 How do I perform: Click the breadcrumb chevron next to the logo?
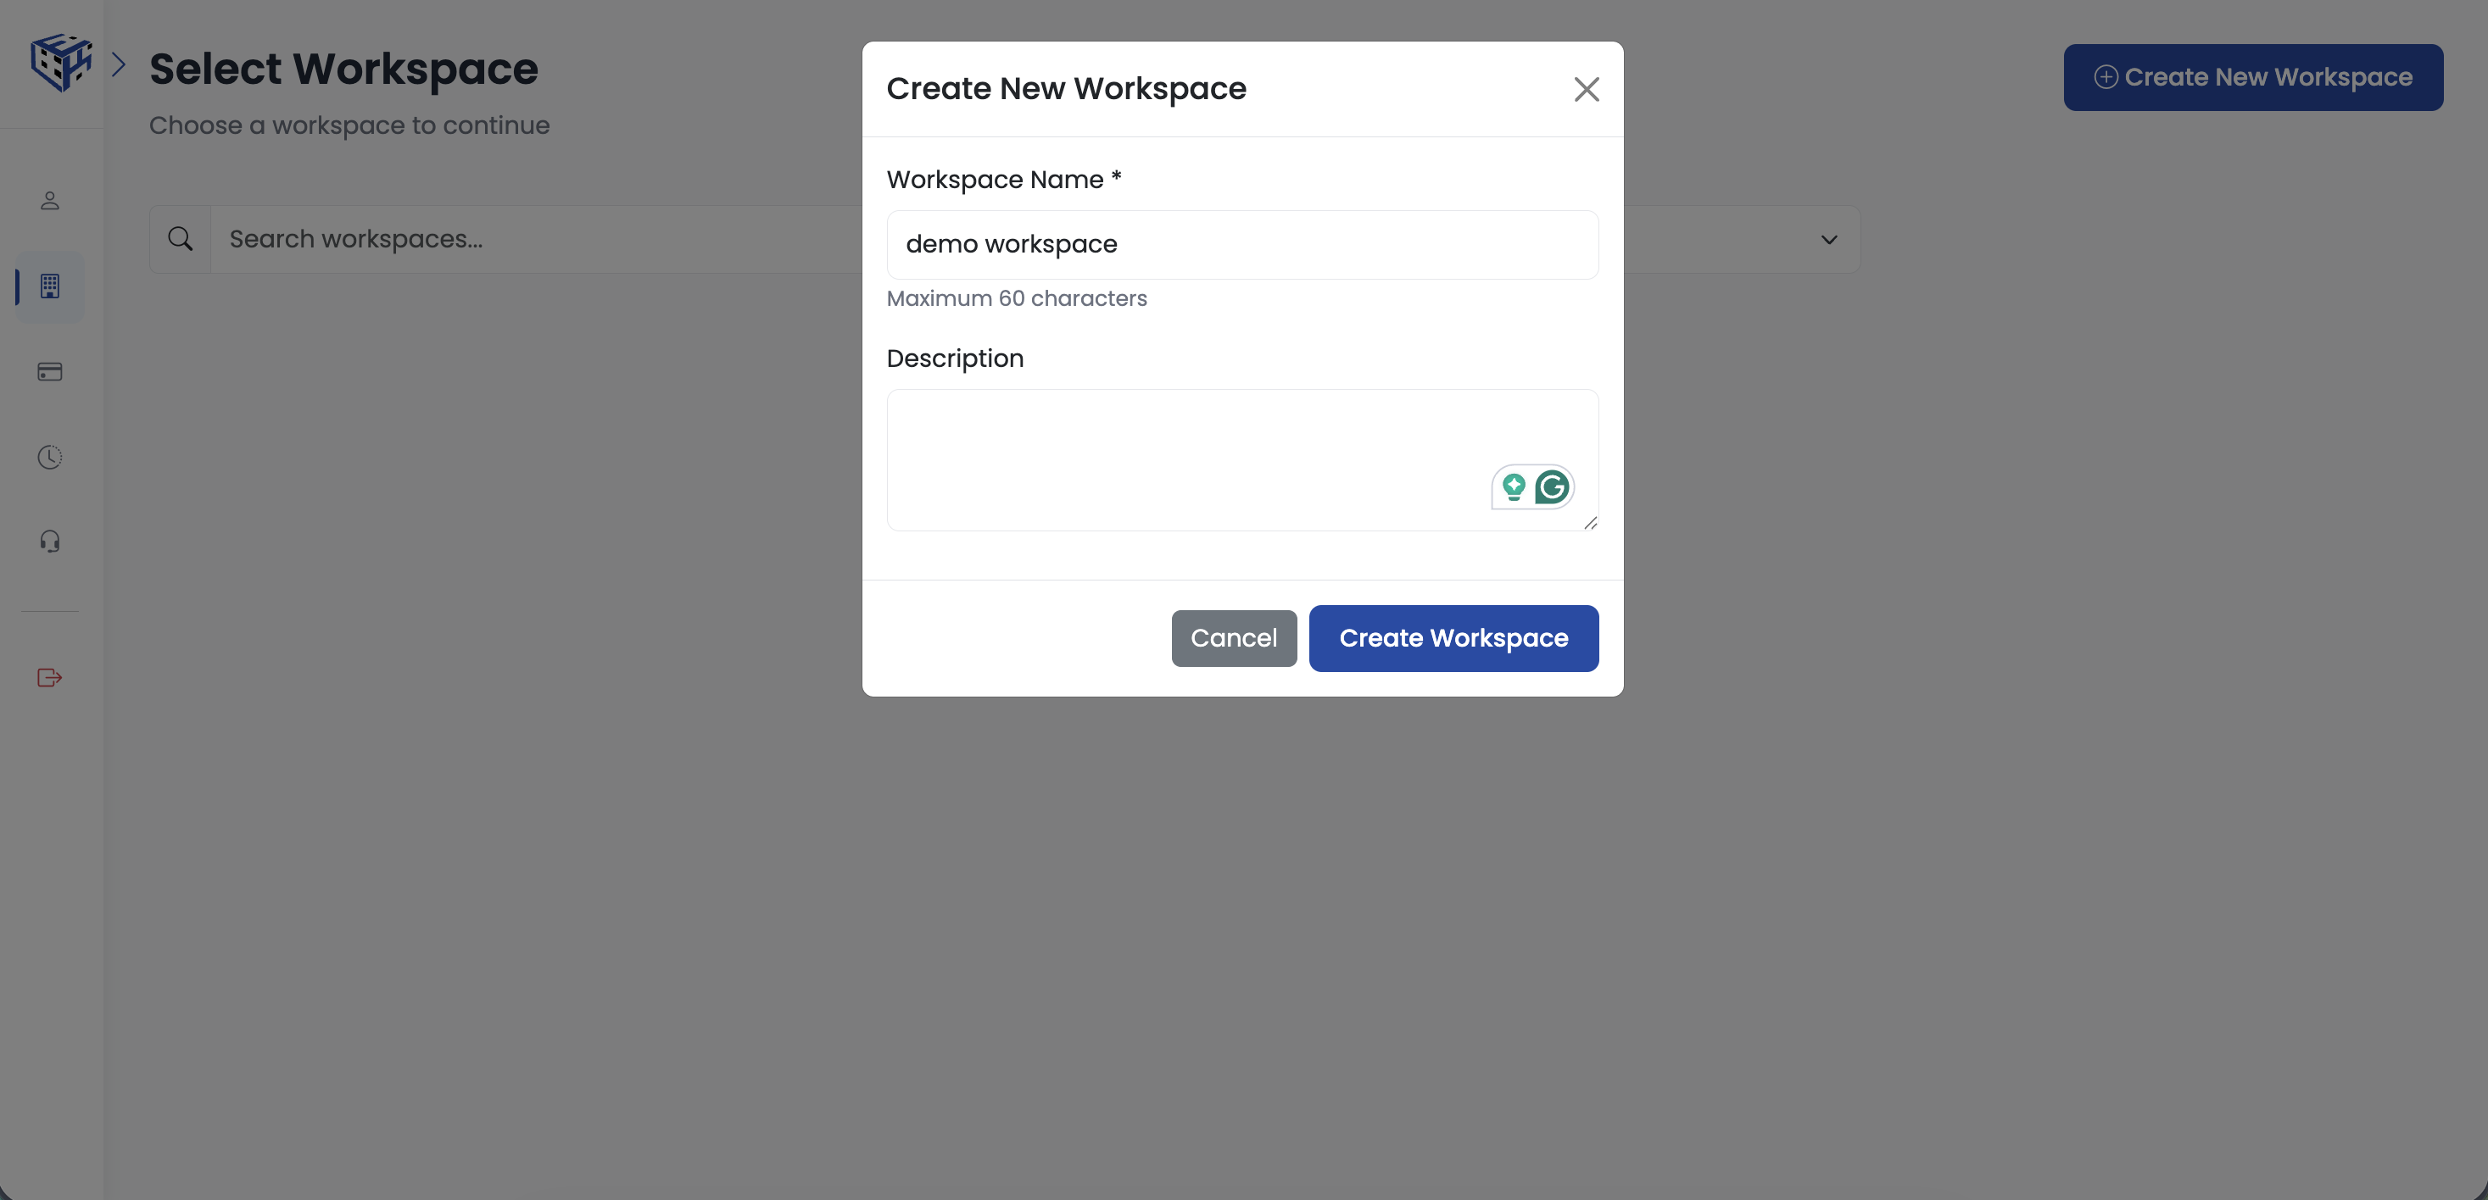(120, 64)
